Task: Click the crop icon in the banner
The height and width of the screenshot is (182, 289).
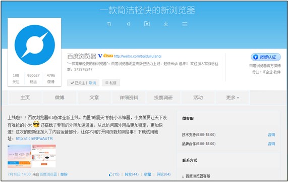Action: [x=109, y=24]
